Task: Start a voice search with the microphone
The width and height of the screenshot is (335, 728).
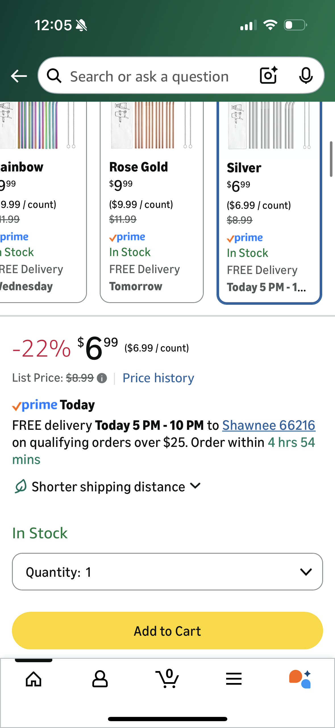Action: tap(305, 76)
